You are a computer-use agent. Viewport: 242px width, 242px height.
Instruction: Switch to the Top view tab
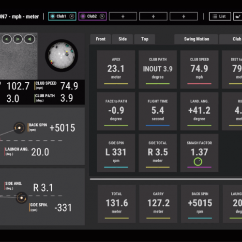coord(145,39)
